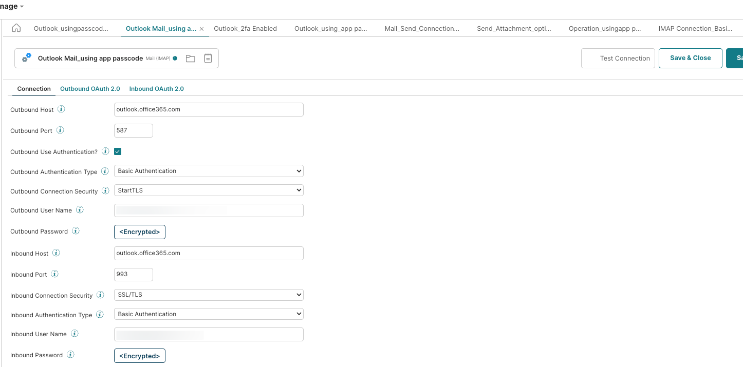Click the info icon beside Mail (IMAP) label
Viewport: 743px width, 367px height.
tap(175, 58)
